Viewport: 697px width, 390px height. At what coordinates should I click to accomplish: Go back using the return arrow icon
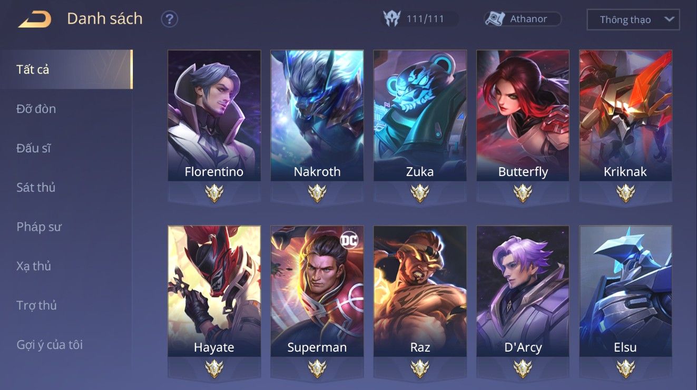coord(35,19)
